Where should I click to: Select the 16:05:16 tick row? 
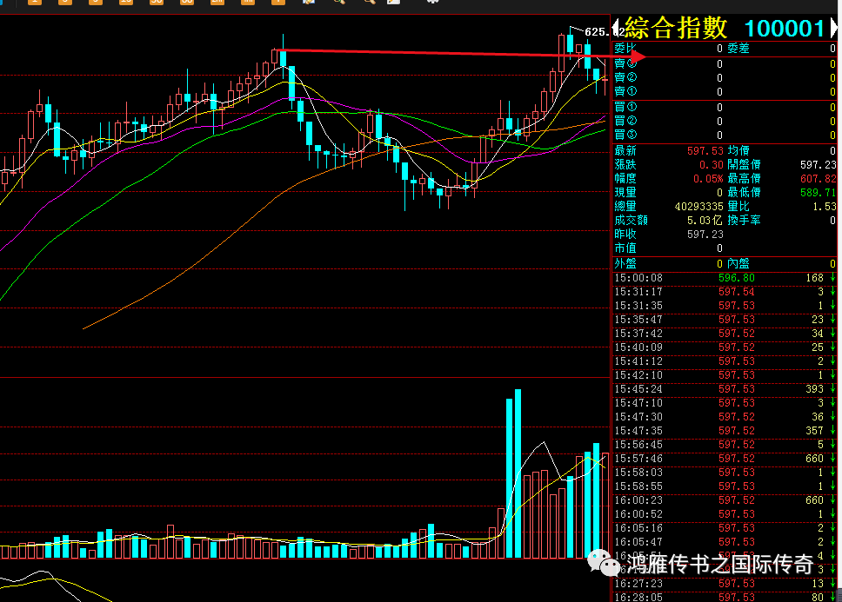coord(725,528)
